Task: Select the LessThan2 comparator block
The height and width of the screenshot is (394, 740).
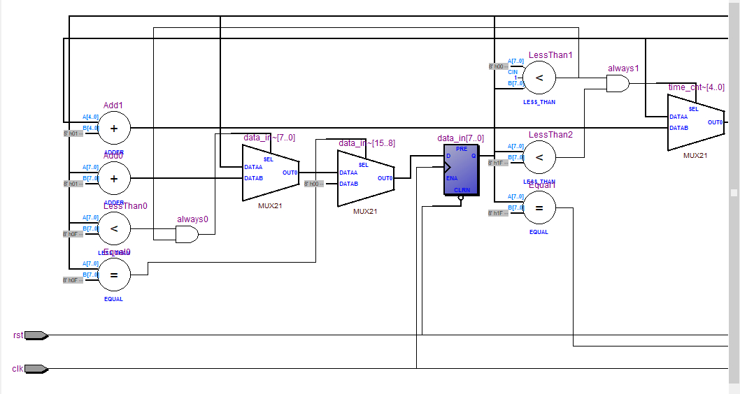Action: 539,157
